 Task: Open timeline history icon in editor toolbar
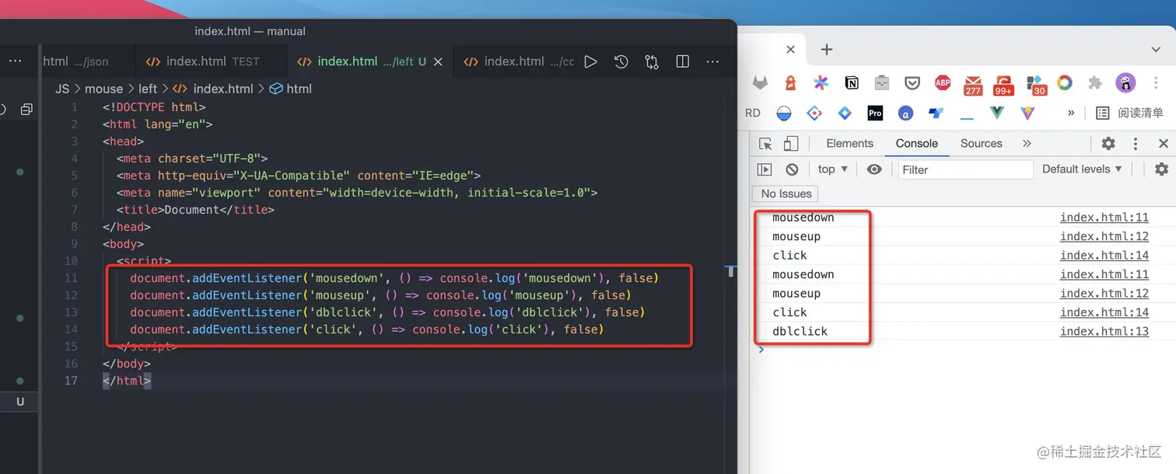click(621, 61)
